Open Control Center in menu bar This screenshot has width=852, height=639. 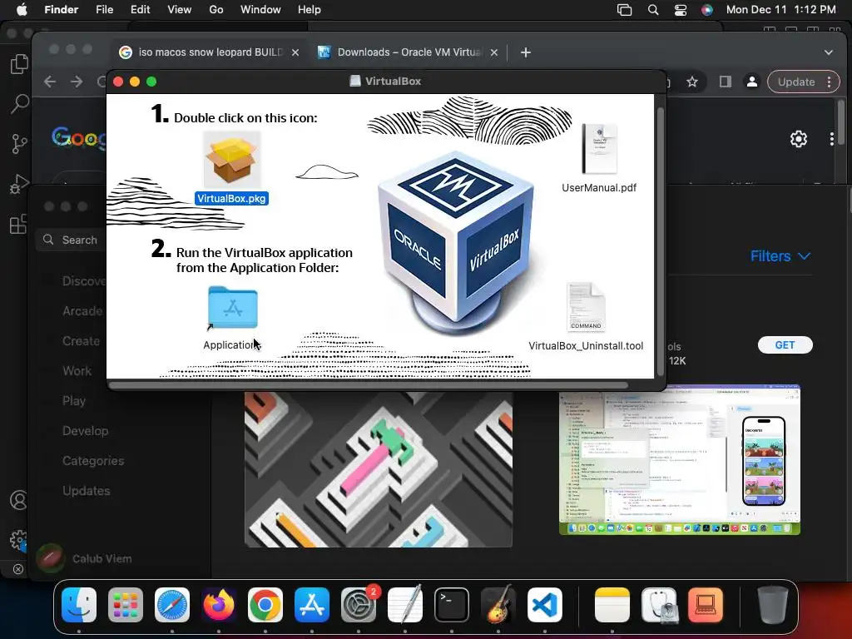[681, 10]
